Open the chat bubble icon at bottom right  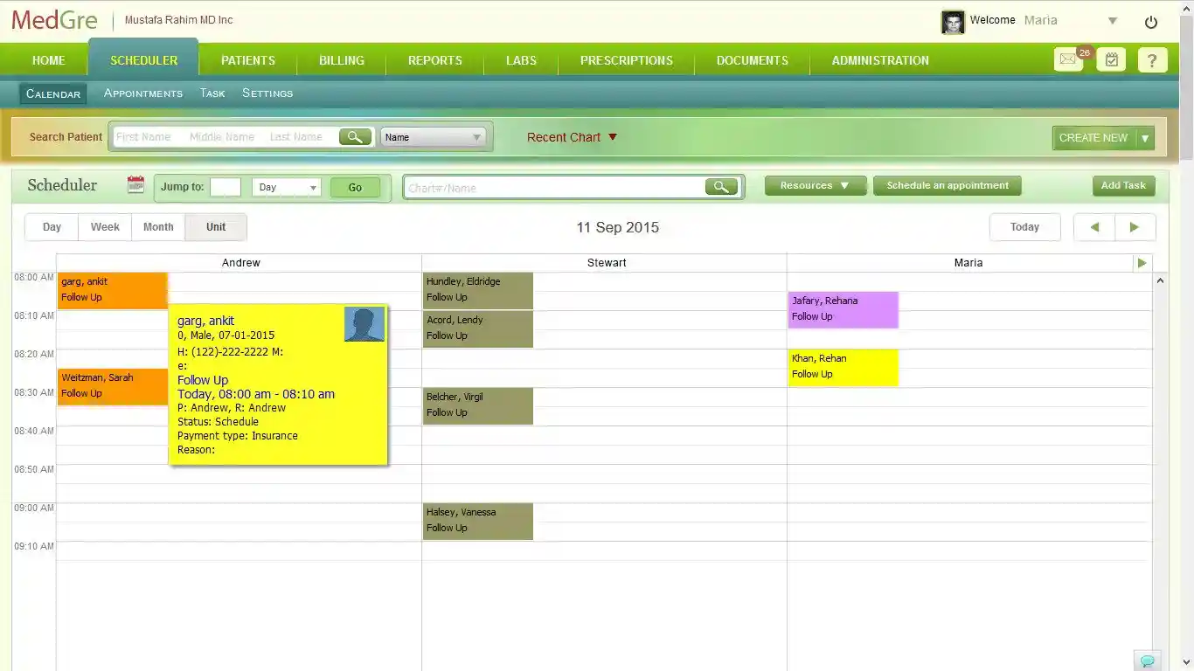tap(1147, 661)
